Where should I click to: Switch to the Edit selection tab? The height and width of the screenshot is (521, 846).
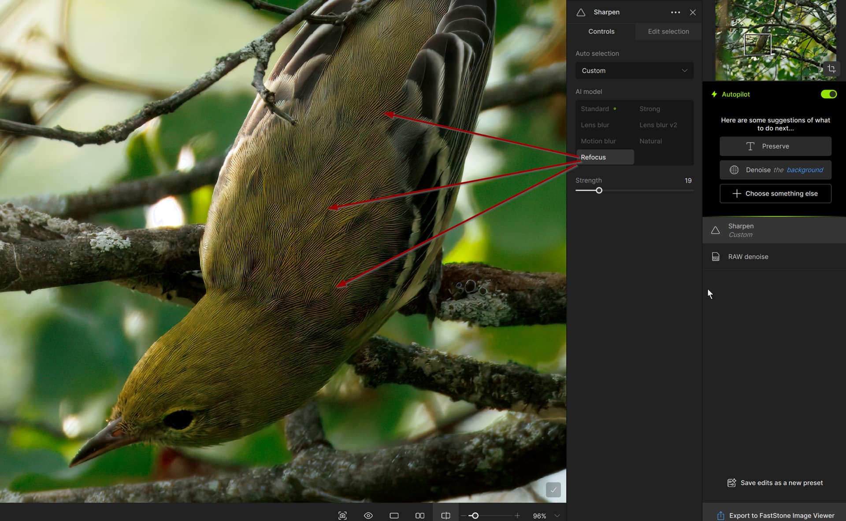(x=668, y=31)
